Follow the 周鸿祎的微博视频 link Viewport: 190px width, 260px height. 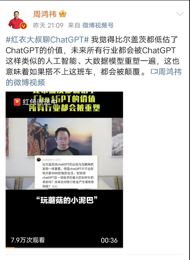click(94, 77)
